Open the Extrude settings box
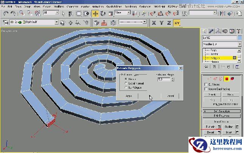Screen dimensions: 244x153 coord(219,127)
